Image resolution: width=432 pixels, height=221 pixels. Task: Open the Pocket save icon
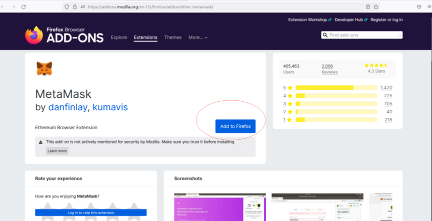pyautogui.click(x=419, y=7)
